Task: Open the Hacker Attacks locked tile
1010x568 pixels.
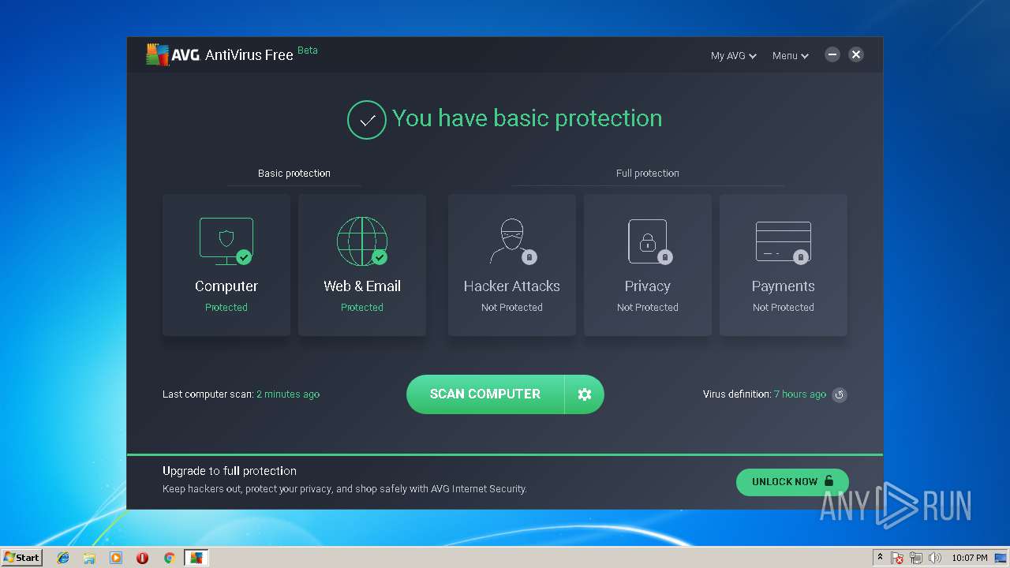Action: 512,265
